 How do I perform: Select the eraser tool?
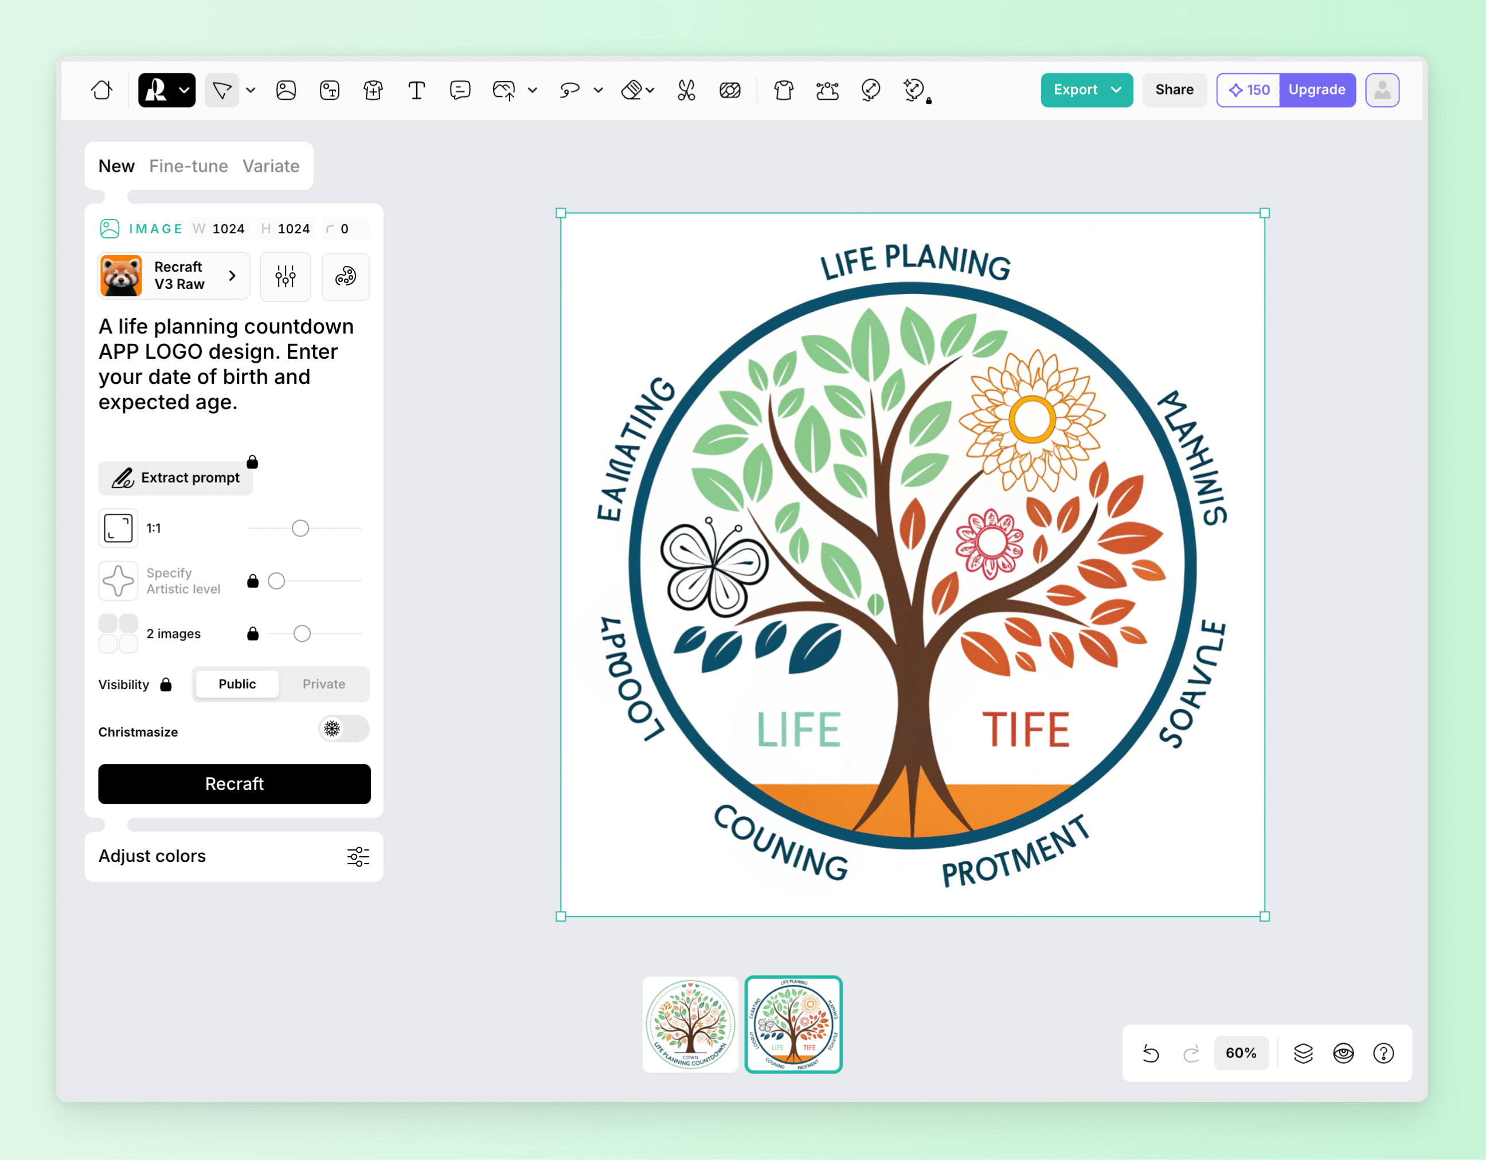point(632,90)
